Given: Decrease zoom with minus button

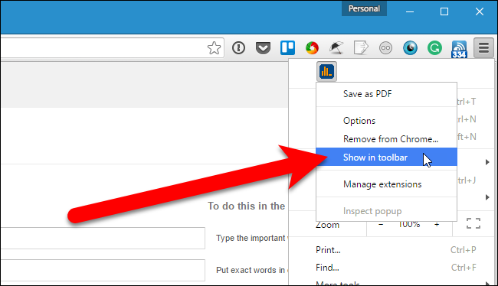Looking at the screenshot, I should (381, 225).
